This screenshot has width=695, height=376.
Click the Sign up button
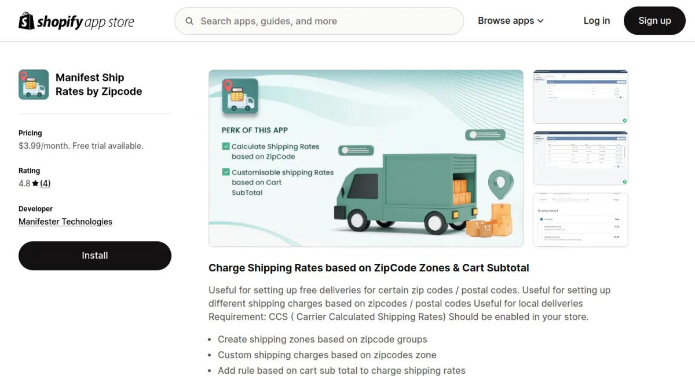pyautogui.click(x=654, y=21)
